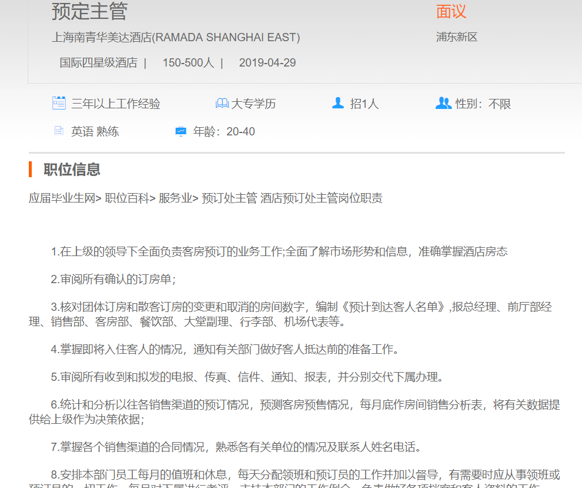Click the orange 面议 salary text
The image size is (582, 488).
coord(451,11)
